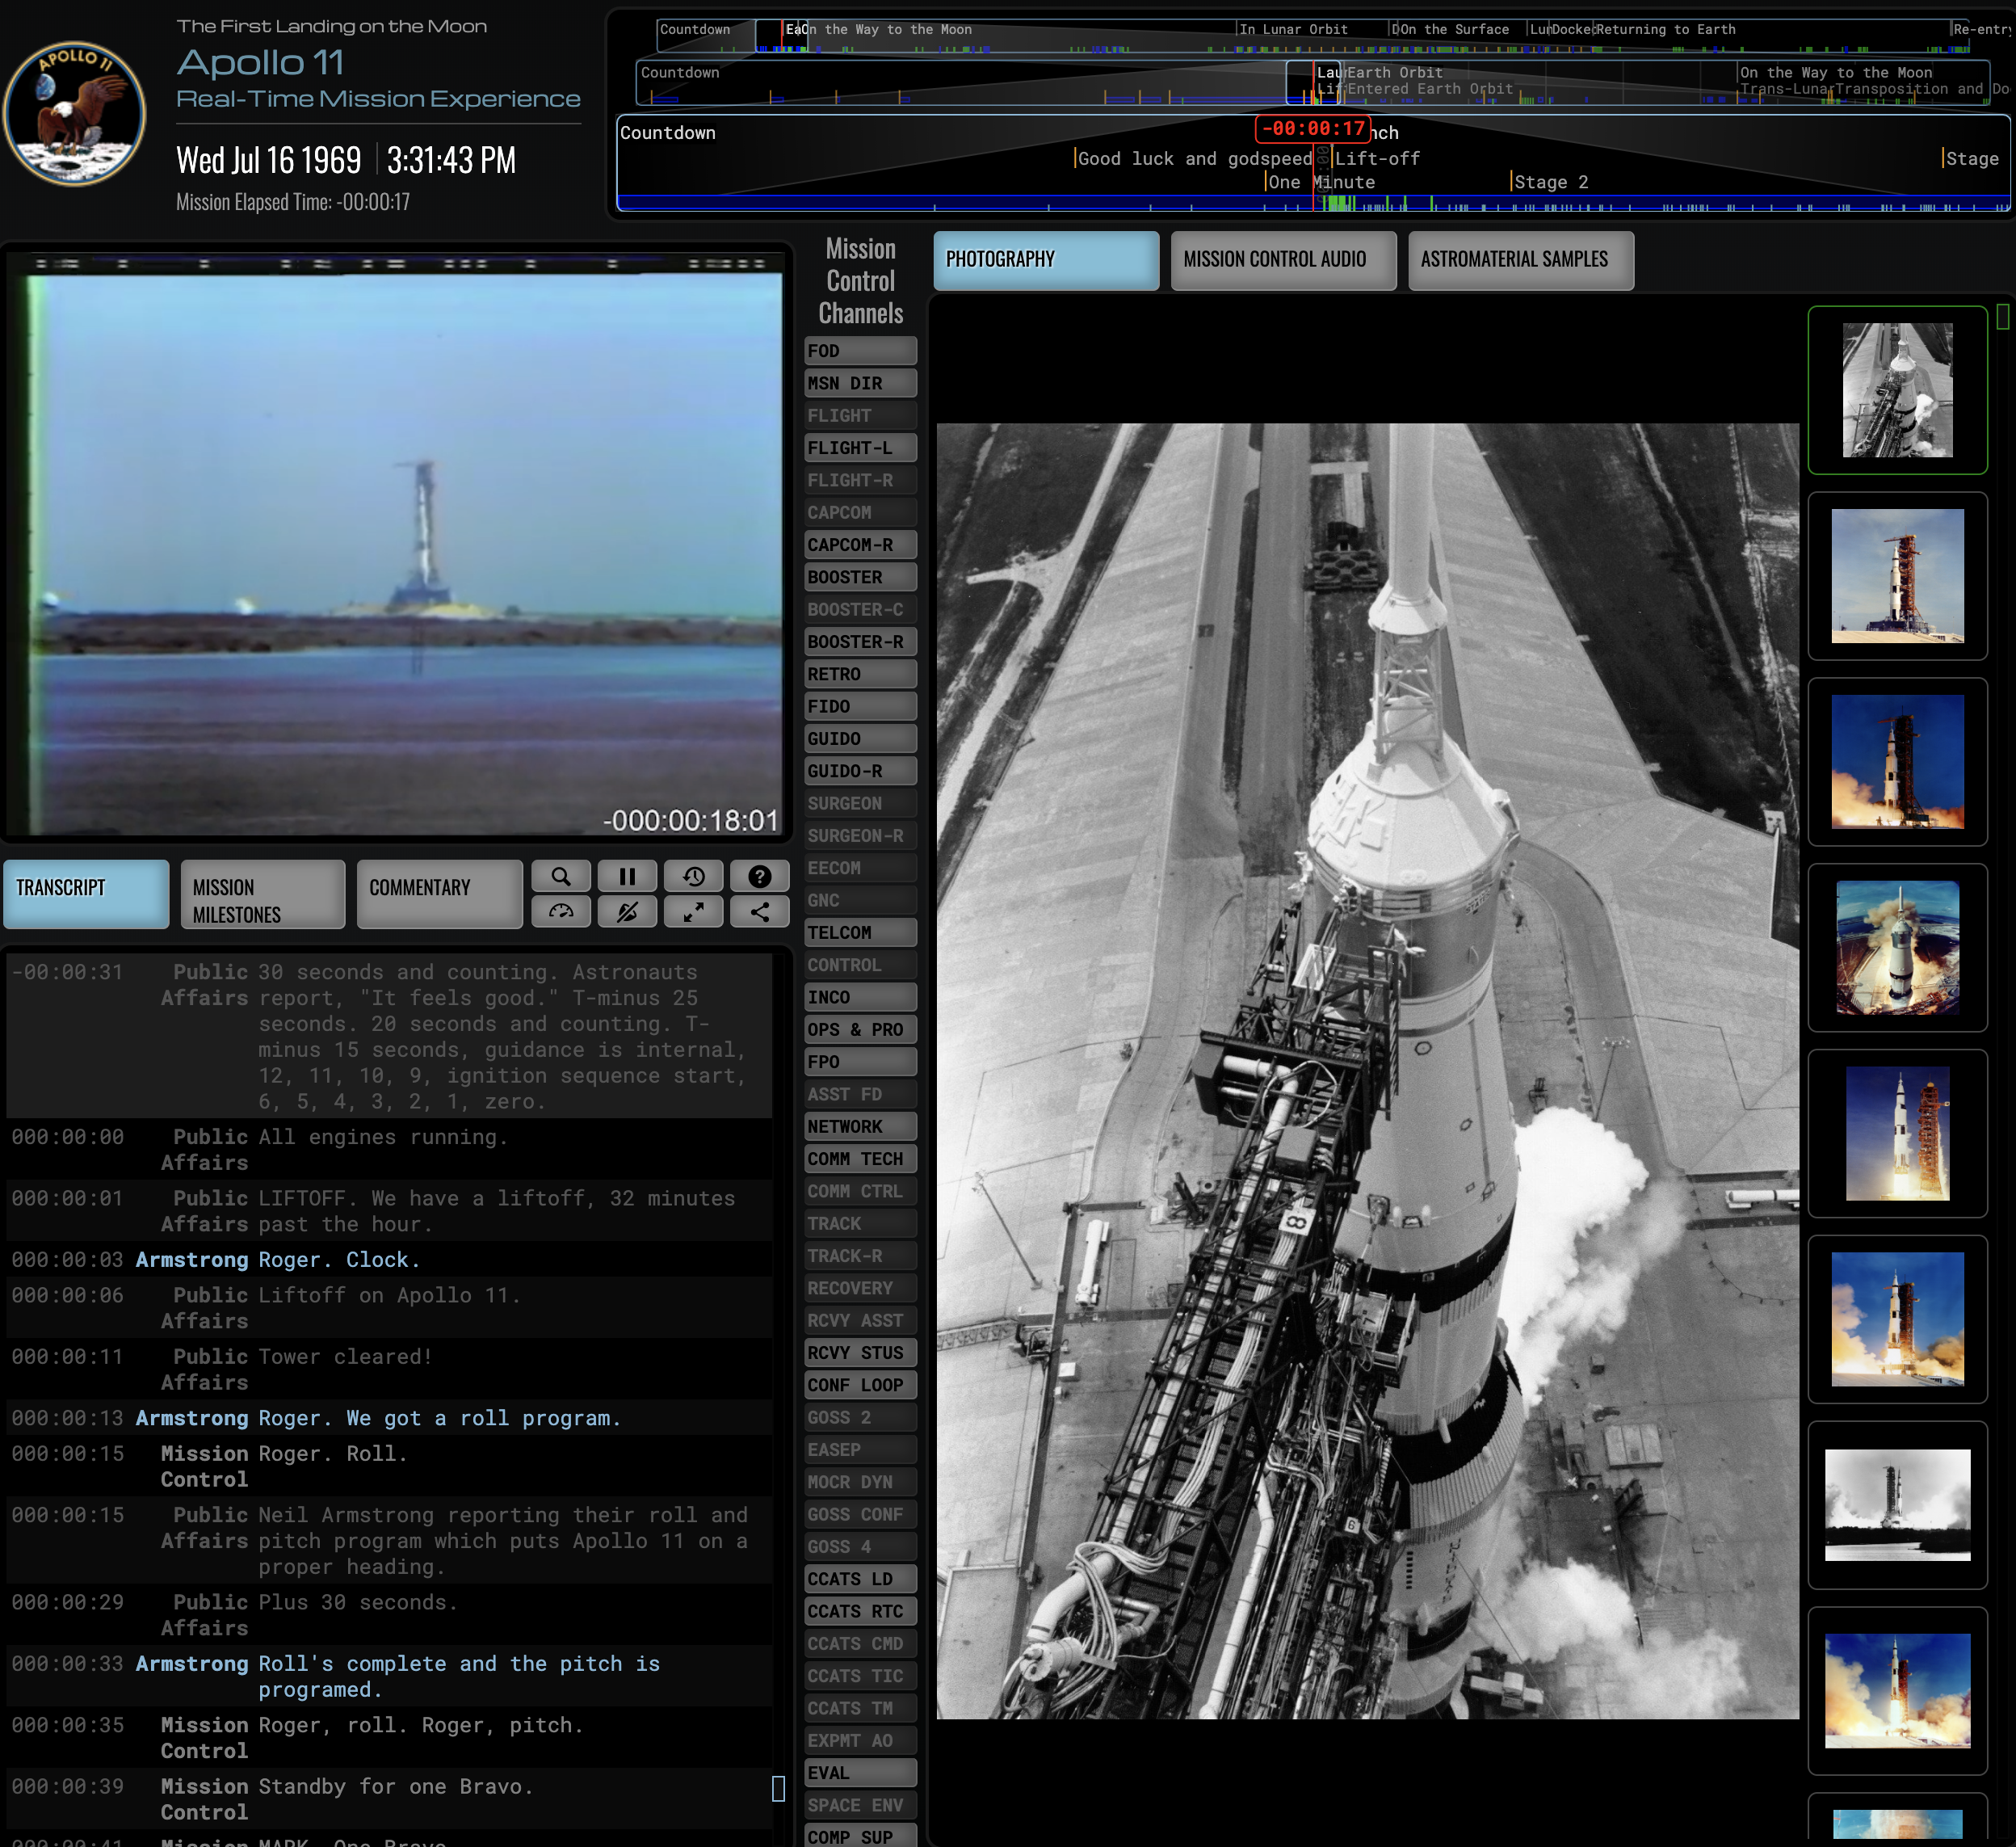Open the second rocket launchpad thumbnail

point(1896,575)
